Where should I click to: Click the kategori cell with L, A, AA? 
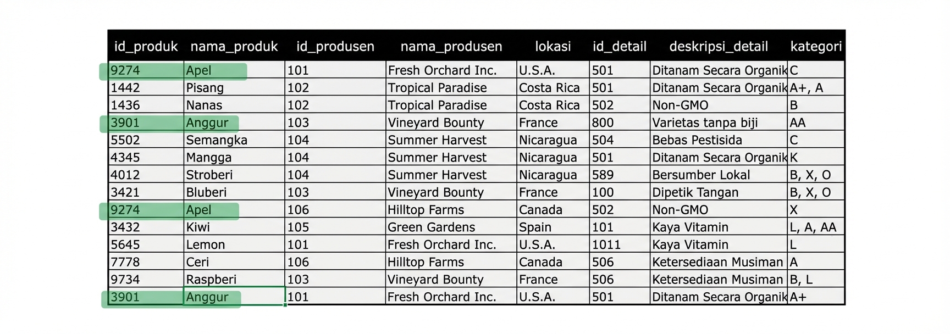point(816,227)
